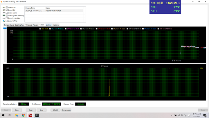
Task: Click the Stress cache chip icon
Action: pyautogui.click(x=4, y=13)
